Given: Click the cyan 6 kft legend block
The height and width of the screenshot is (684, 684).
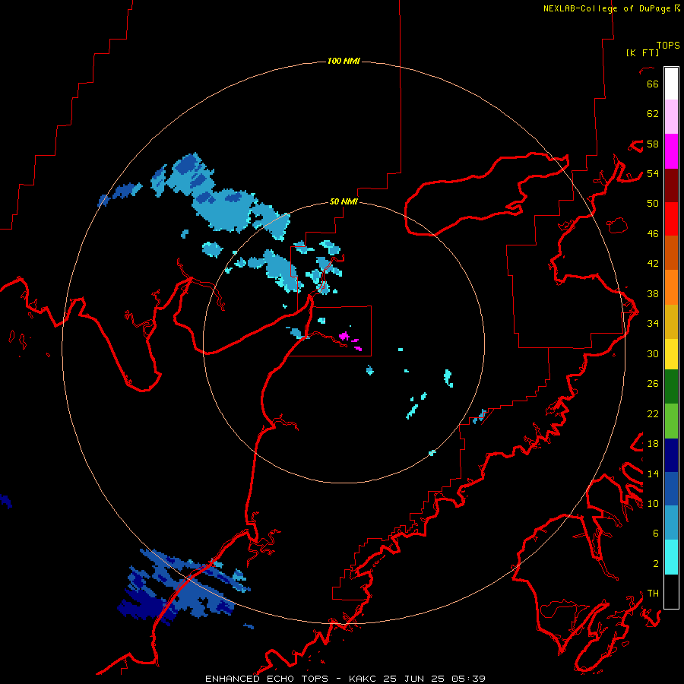Looking at the screenshot, I should [671, 557].
